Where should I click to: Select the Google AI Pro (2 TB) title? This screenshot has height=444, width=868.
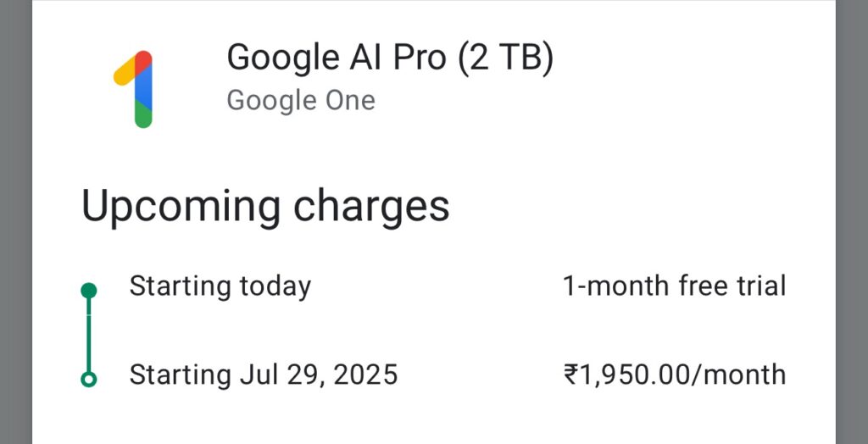click(390, 58)
